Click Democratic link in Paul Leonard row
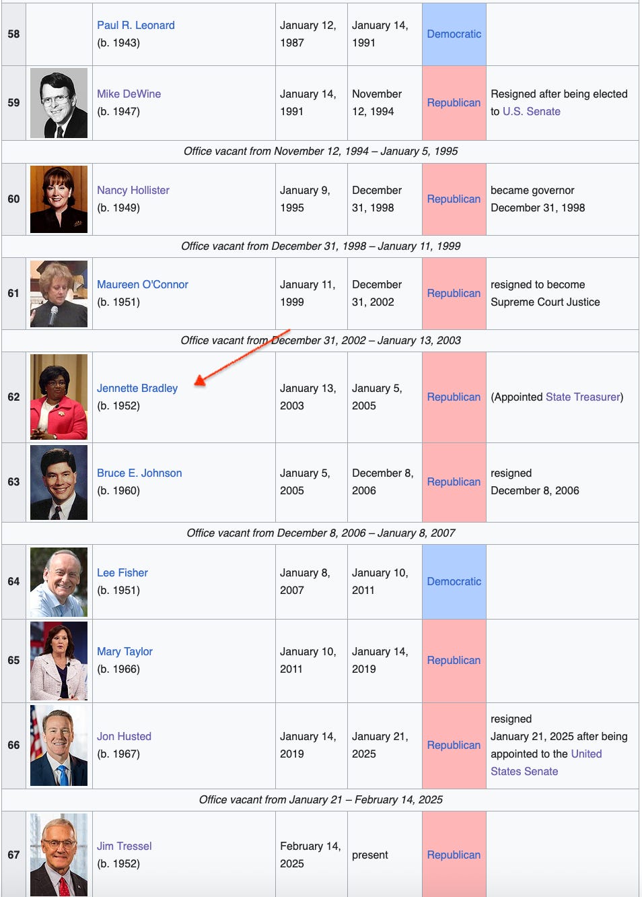The image size is (642, 897). 454,34
